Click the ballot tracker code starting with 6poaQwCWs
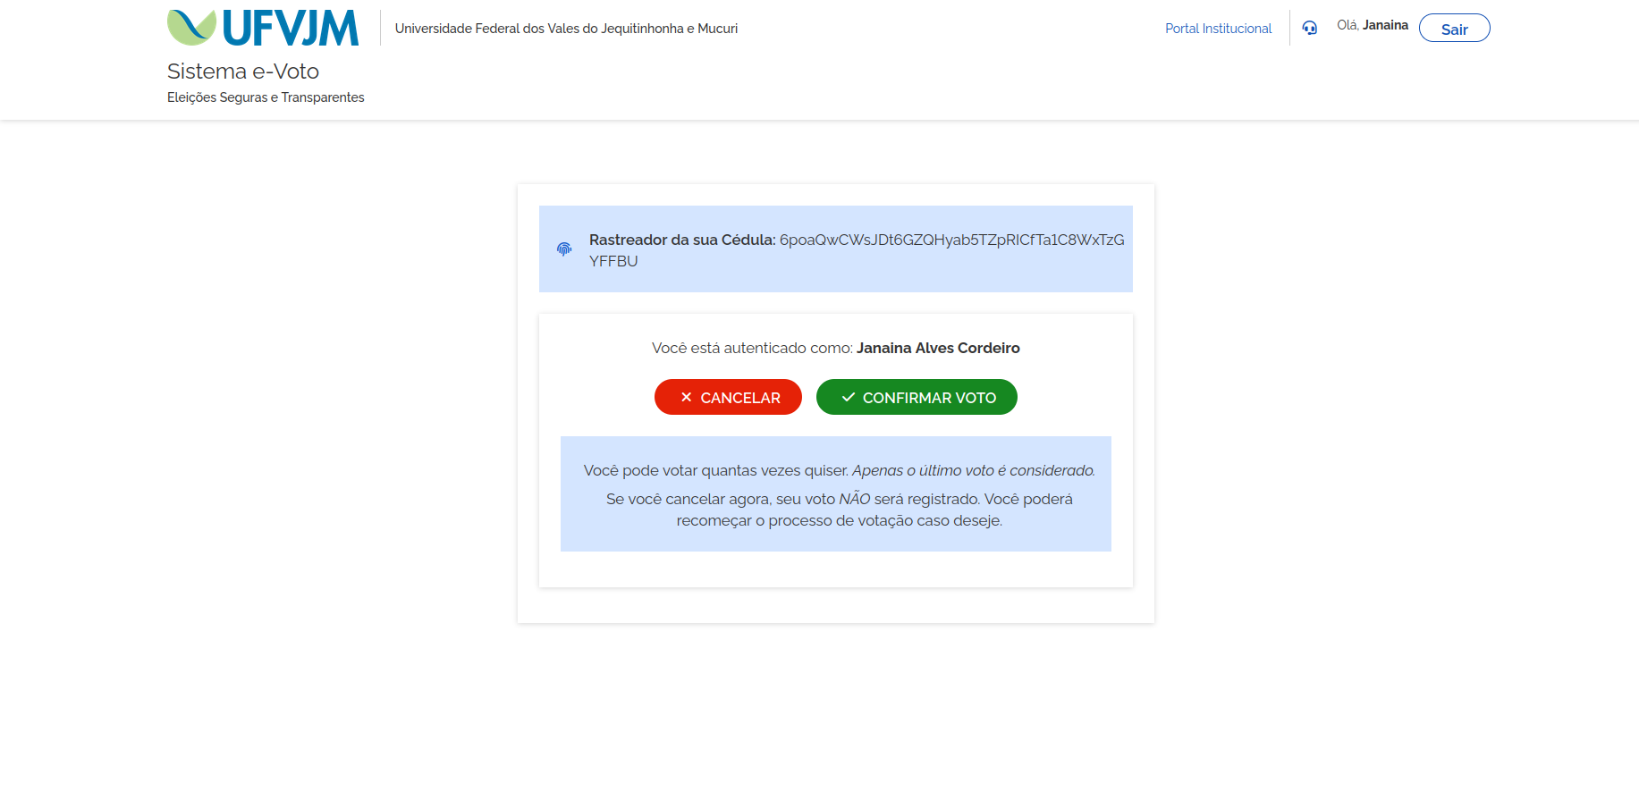Screen dimensions: 1639x809 [x=857, y=250]
